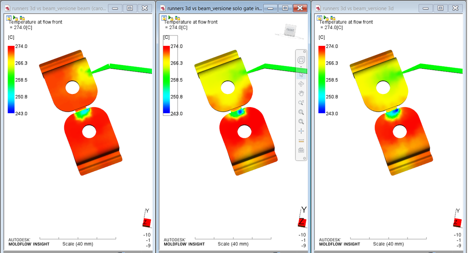Toggle lock view in the left window
468x253 pixels.
9,18
